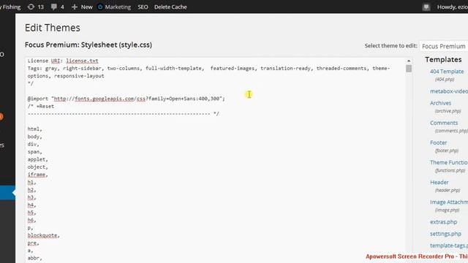
Task: Open the Footer template link
Action: click(439, 143)
